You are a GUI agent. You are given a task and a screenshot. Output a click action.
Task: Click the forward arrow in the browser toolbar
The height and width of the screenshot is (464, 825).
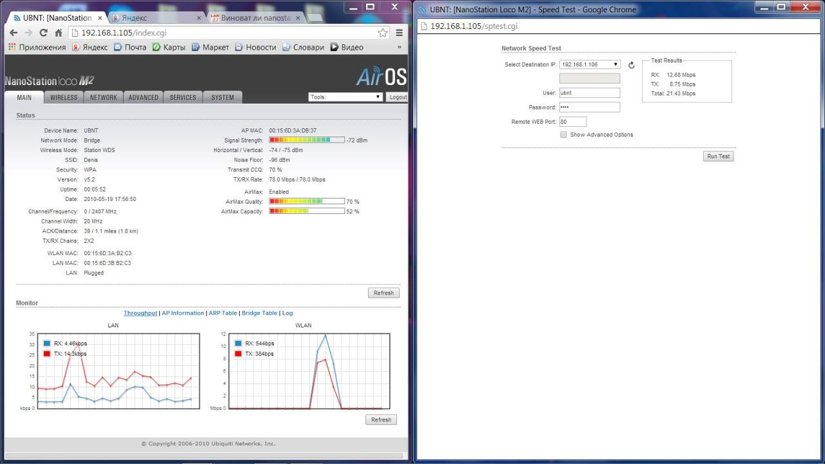pyautogui.click(x=28, y=33)
